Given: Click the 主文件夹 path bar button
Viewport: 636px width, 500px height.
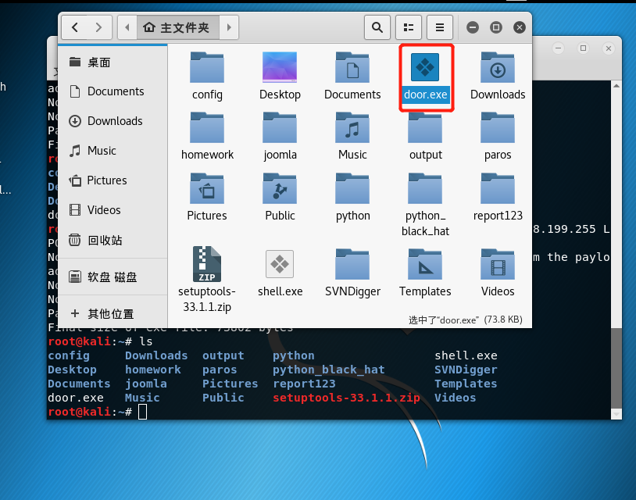Looking at the screenshot, I should click(178, 27).
